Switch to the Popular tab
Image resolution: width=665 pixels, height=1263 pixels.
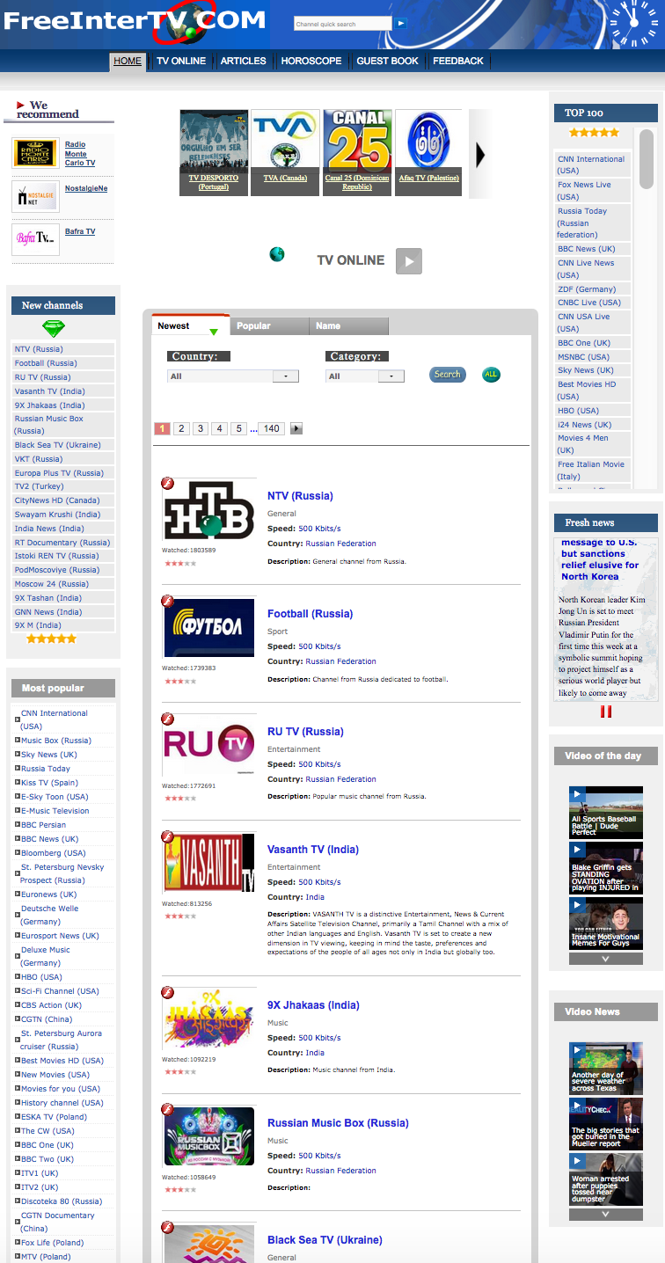tap(269, 326)
